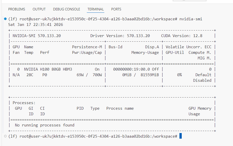The width and height of the screenshot is (233, 146).
Task: Click the 'Type' column header in Processes
Action: (x=95, y=108)
